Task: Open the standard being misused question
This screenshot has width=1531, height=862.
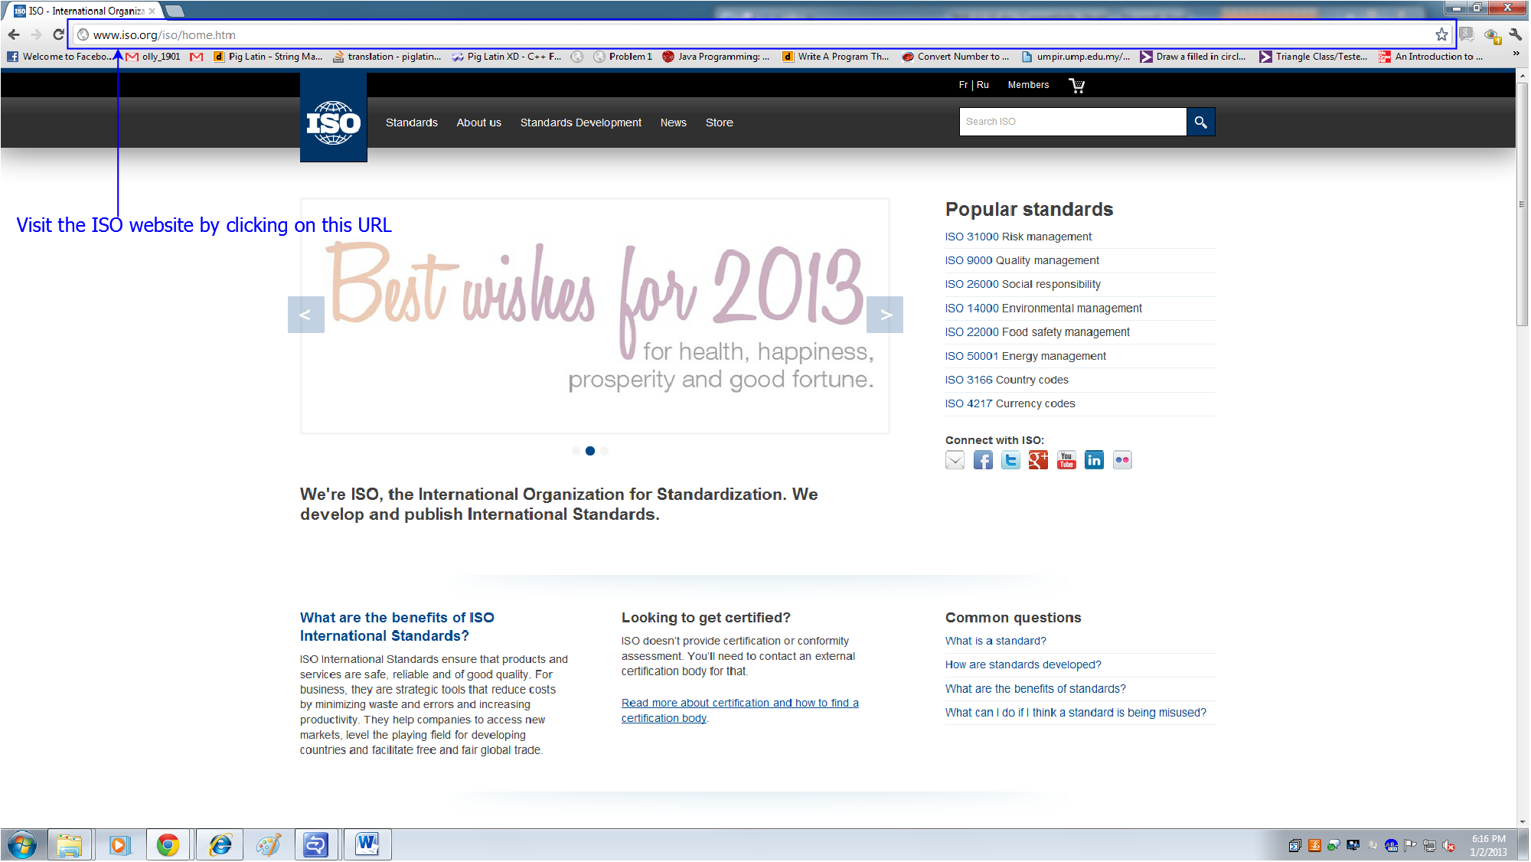Action: [1076, 712]
